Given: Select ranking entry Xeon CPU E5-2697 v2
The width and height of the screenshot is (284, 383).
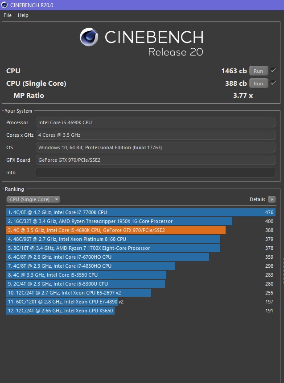Looking at the screenshot, I should pos(141,293).
